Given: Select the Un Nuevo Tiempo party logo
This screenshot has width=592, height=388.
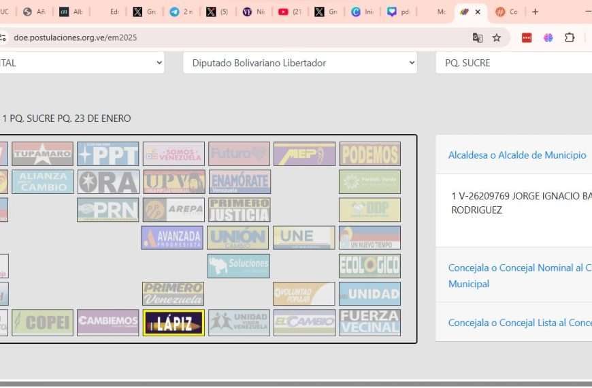Looking at the screenshot, I should click(x=369, y=238).
